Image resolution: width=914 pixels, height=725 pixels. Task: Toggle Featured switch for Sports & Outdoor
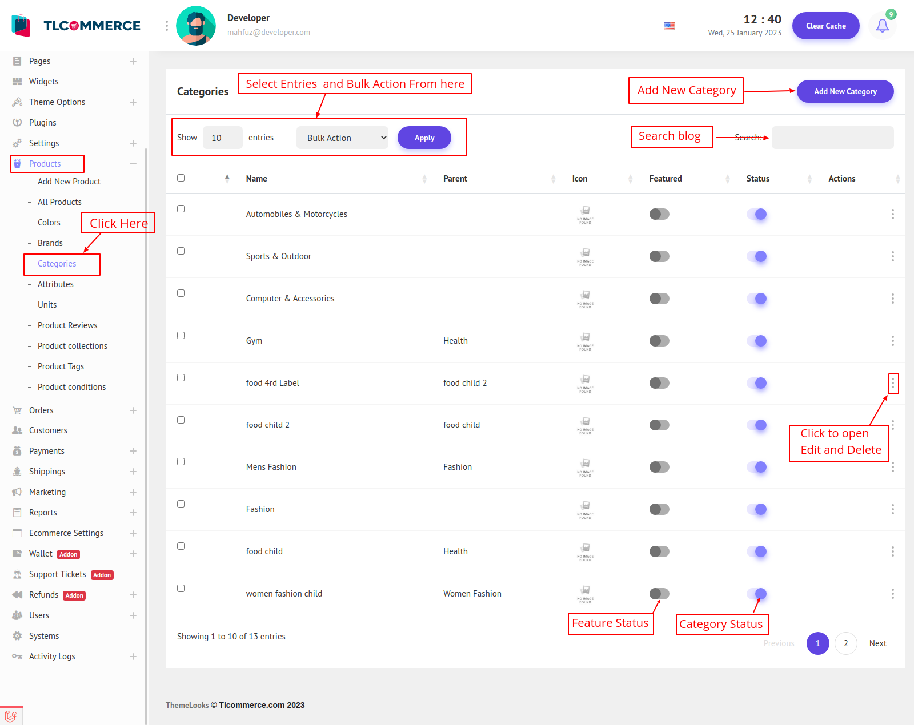tap(659, 256)
